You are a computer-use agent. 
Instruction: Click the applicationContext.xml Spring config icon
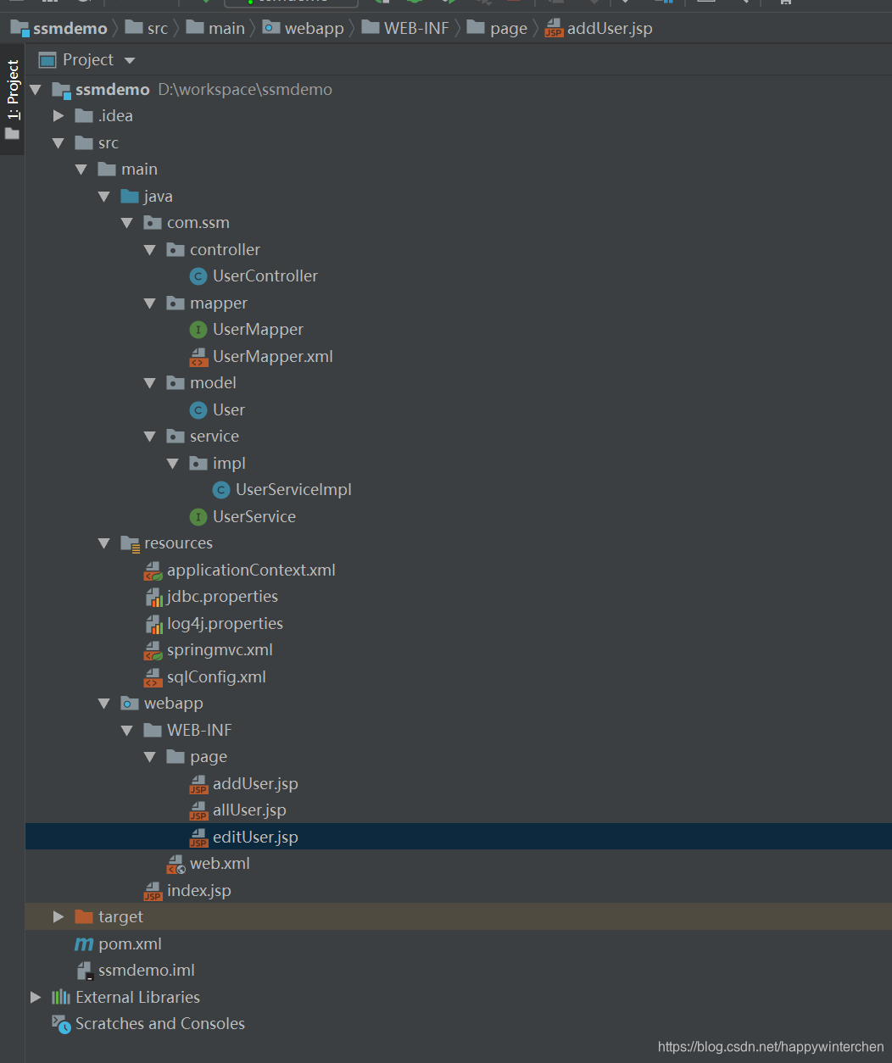pyautogui.click(x=153, y=570)
